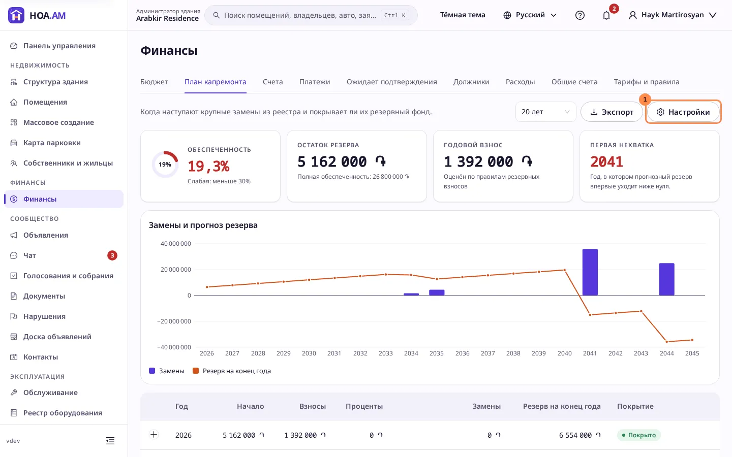
Task: Toggle Резерв на конец года legend swatch
Action: 196,371
